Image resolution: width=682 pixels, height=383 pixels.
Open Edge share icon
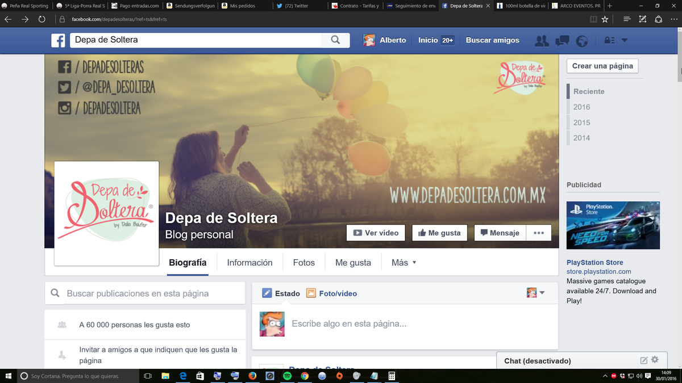pos(658,19)
